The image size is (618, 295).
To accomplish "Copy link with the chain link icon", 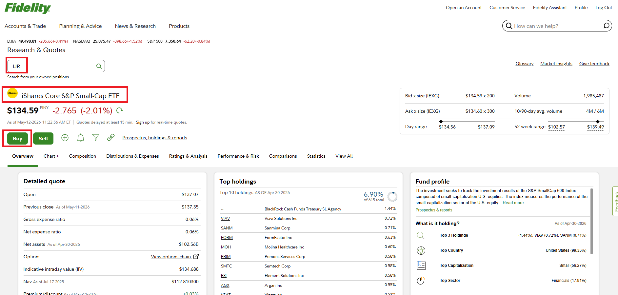I will click(x=111, y=138).
